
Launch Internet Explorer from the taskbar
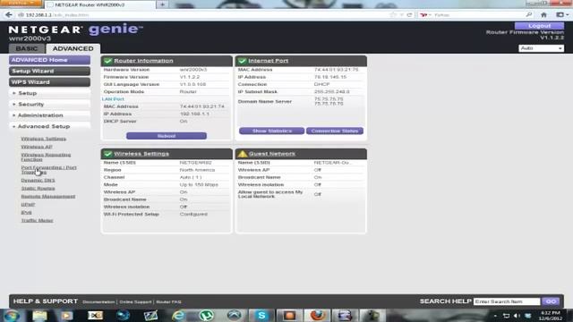pyautogui.click(x=178, y=316)
